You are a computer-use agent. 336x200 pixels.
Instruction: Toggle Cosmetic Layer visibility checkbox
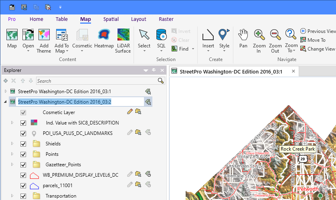[23, 112]
